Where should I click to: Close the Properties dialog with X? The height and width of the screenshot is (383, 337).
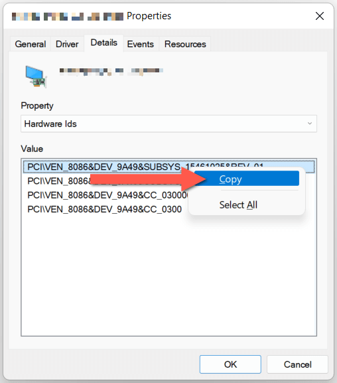click(x=319, y=16)
